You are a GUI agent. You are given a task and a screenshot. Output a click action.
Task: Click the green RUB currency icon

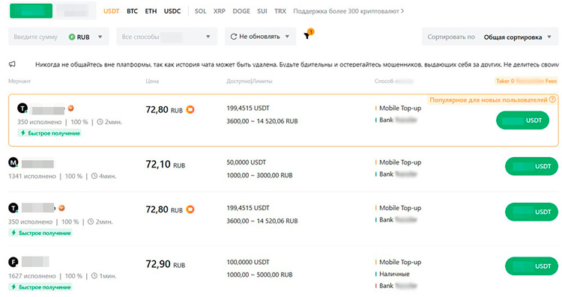click(72, 37)
